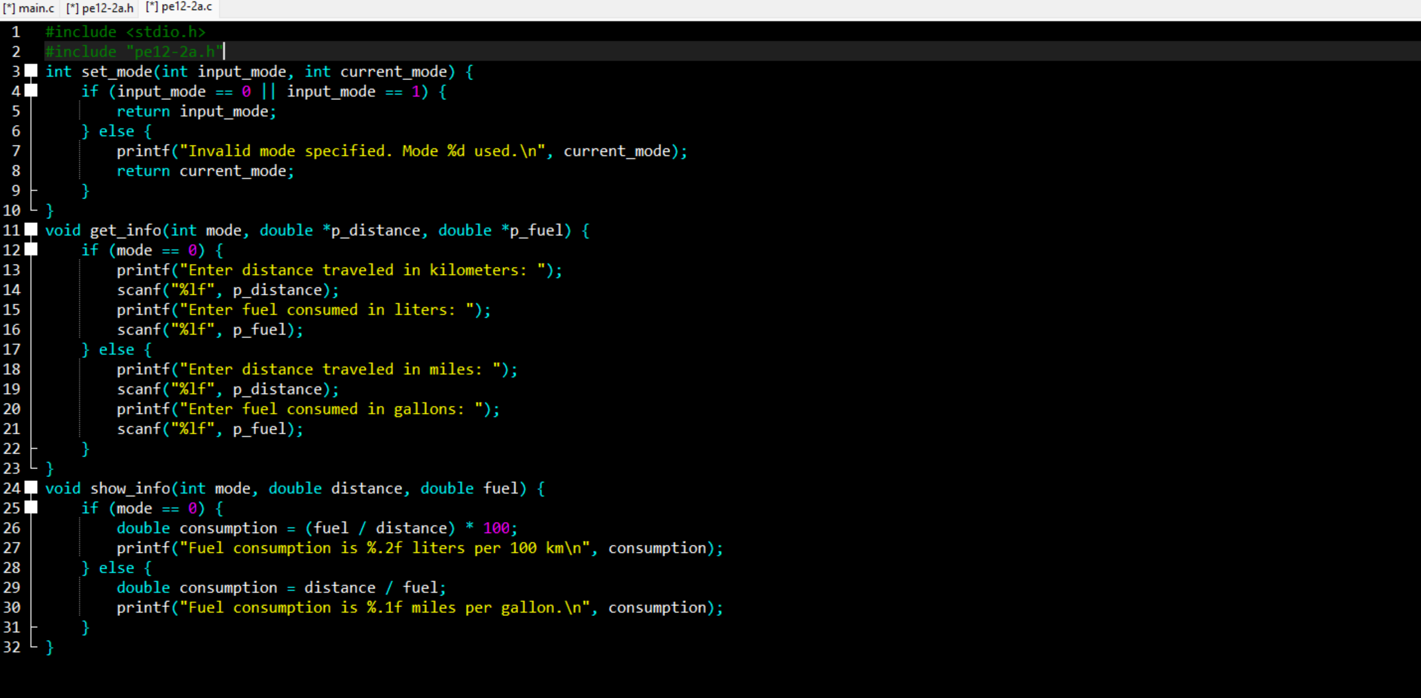Collapse the if block fold on line 25

click(31, 507)
